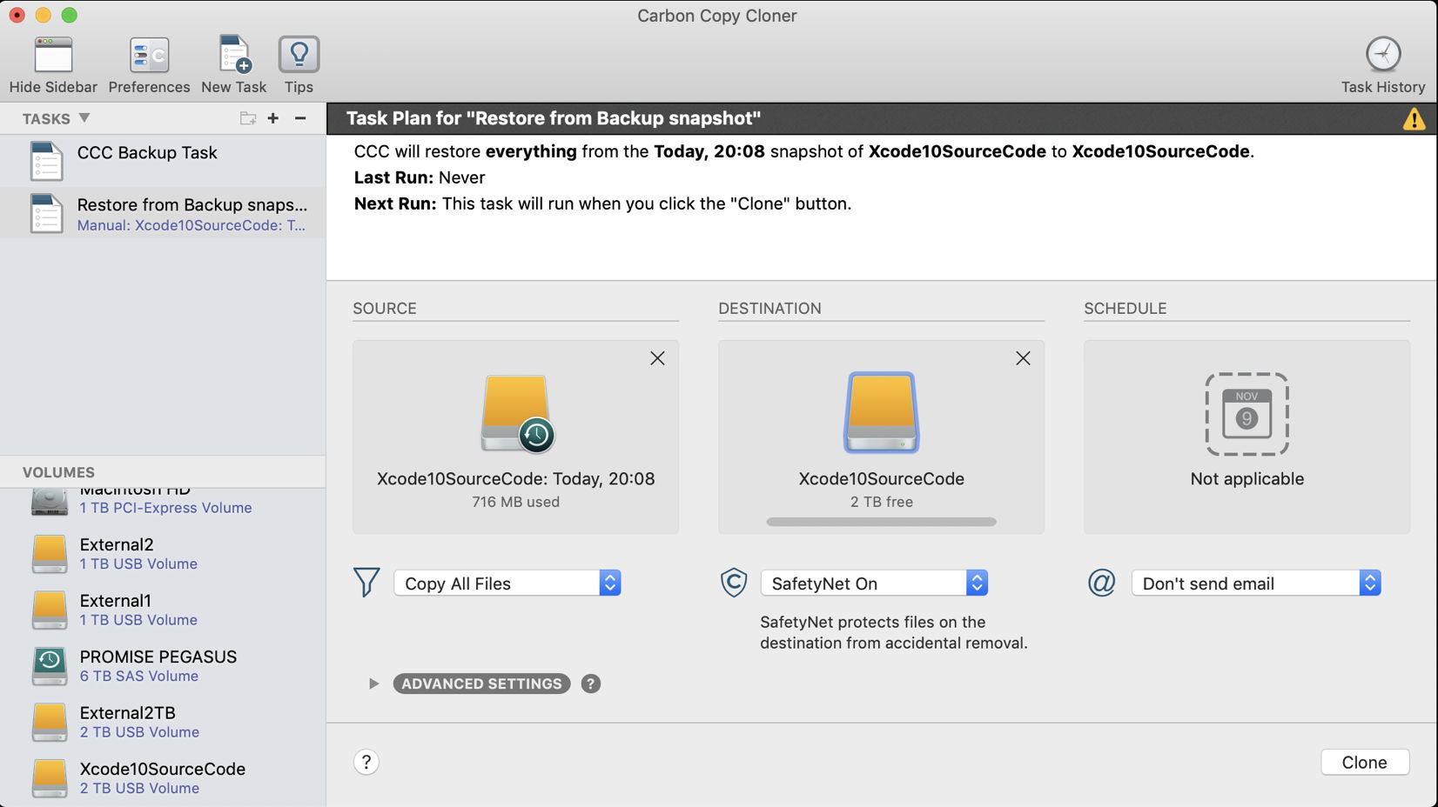Viewport: 1438px width, 807px height.
Task: Click the source snapshot drive icon
Action: (x=517, y=414)
